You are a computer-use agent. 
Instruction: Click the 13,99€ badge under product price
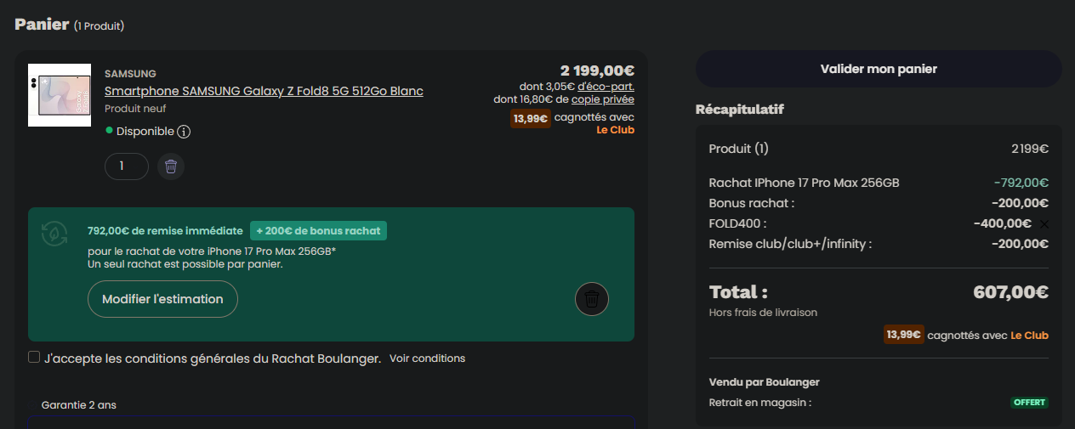pos(531,119)
